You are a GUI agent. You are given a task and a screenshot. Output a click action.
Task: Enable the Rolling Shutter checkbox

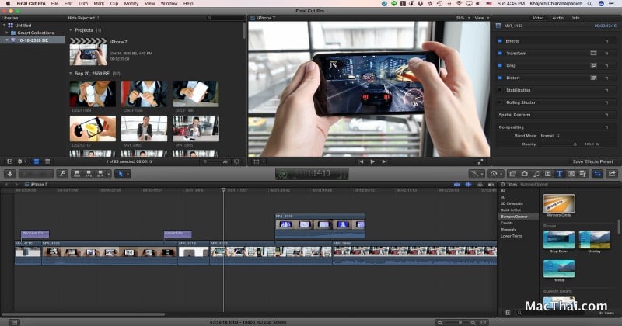[500, 102]
